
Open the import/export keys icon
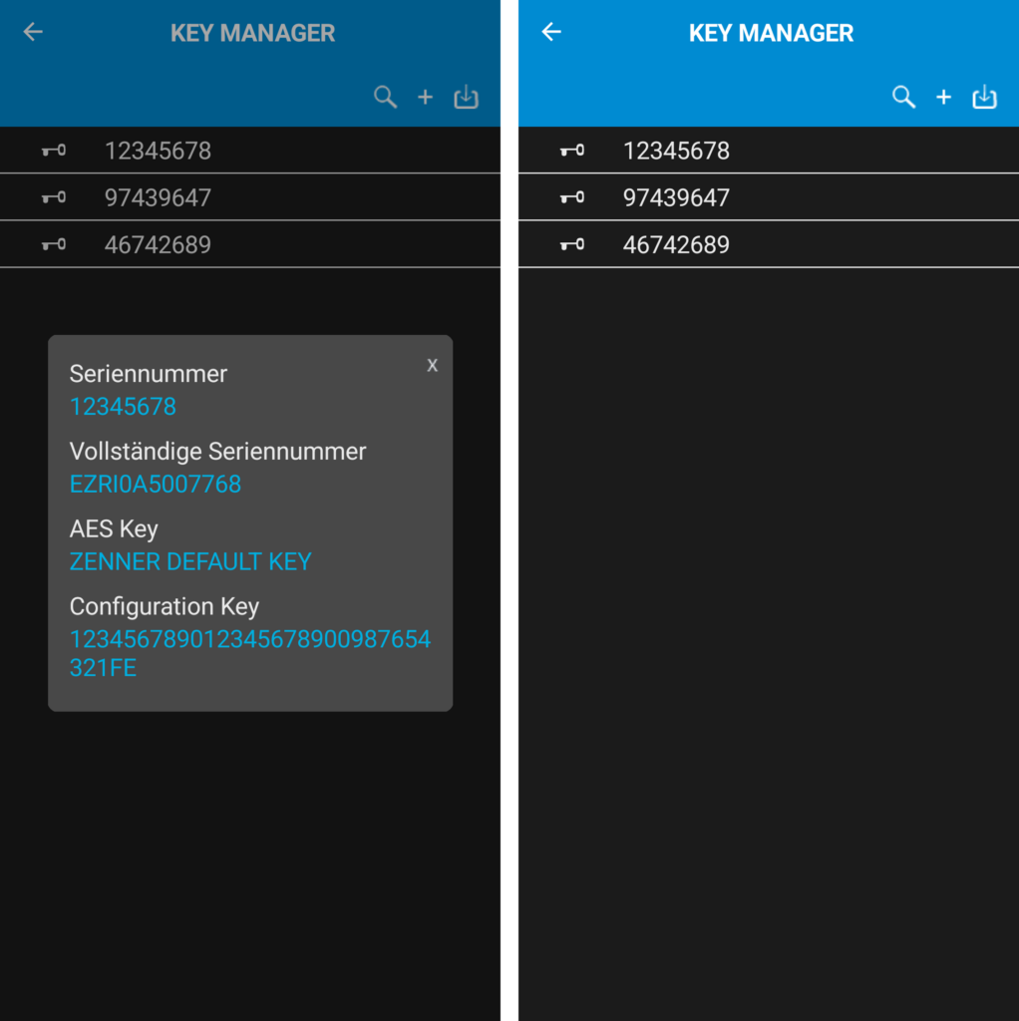465,97
